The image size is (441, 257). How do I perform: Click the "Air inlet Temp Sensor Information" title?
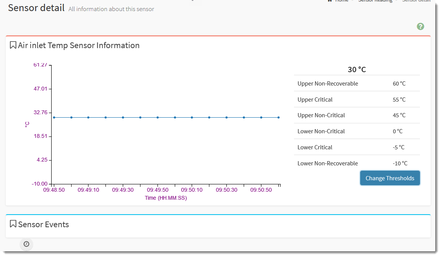[79, 45]
